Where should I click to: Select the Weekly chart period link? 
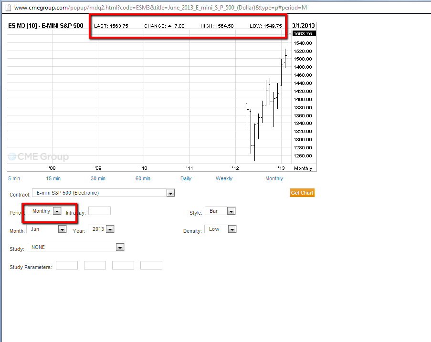pos(224,178)
